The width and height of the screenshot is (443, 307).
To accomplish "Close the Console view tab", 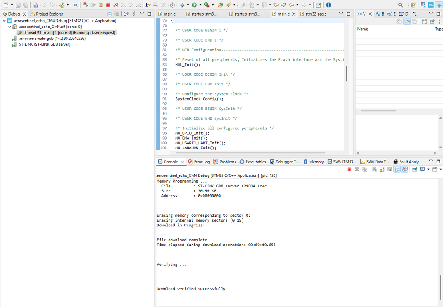I will point(182,162).
